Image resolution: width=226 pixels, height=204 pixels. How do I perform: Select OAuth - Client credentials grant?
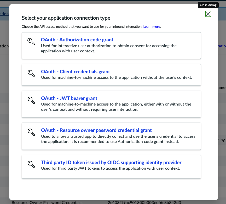tap(75, 71)
